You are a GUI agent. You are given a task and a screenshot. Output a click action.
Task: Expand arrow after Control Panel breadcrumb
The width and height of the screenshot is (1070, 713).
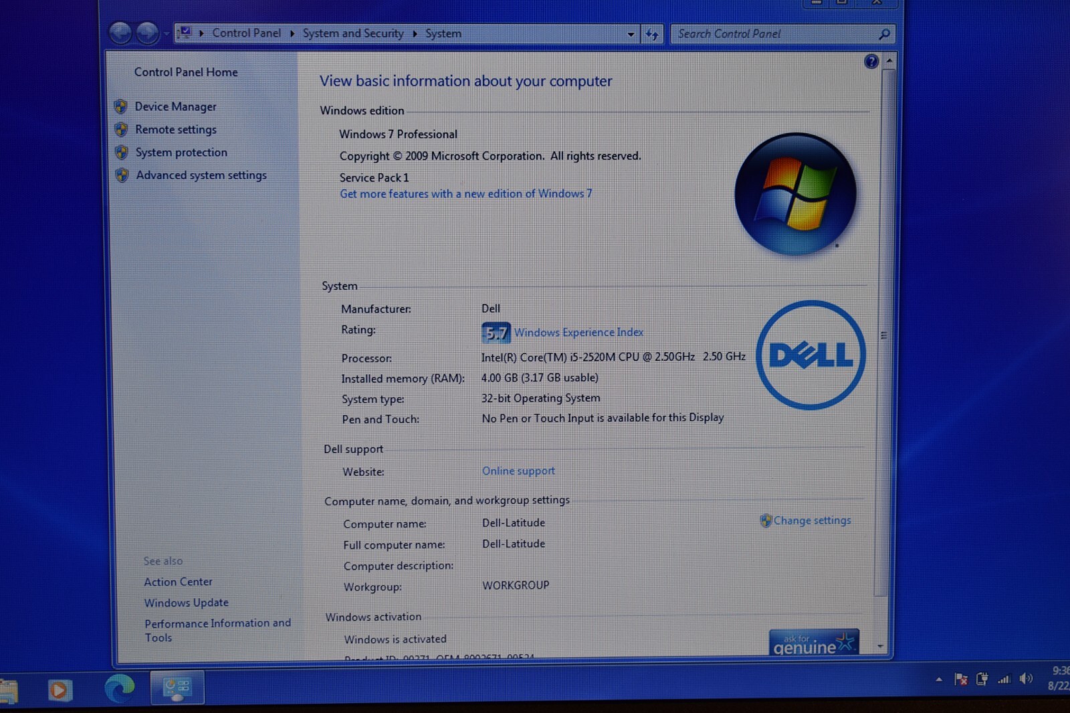point(292,33)
